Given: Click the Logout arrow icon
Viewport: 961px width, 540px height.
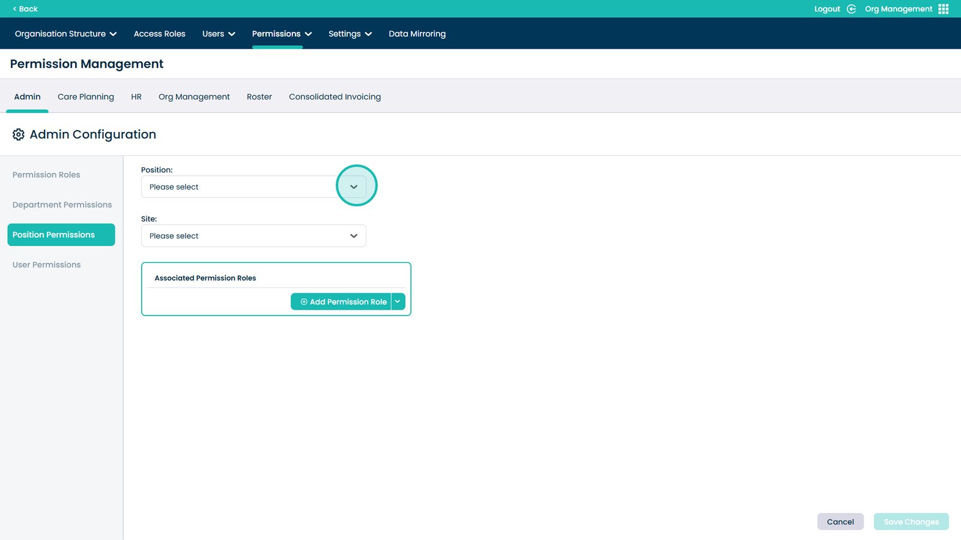Looking at the screenshot, I should coord(851,9).
